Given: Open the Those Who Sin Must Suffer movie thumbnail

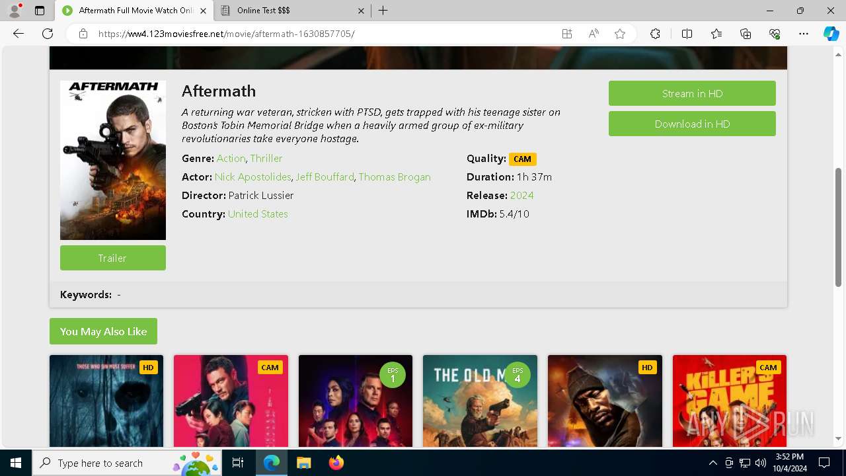Looking at the screenshot, I should [106, 401].
